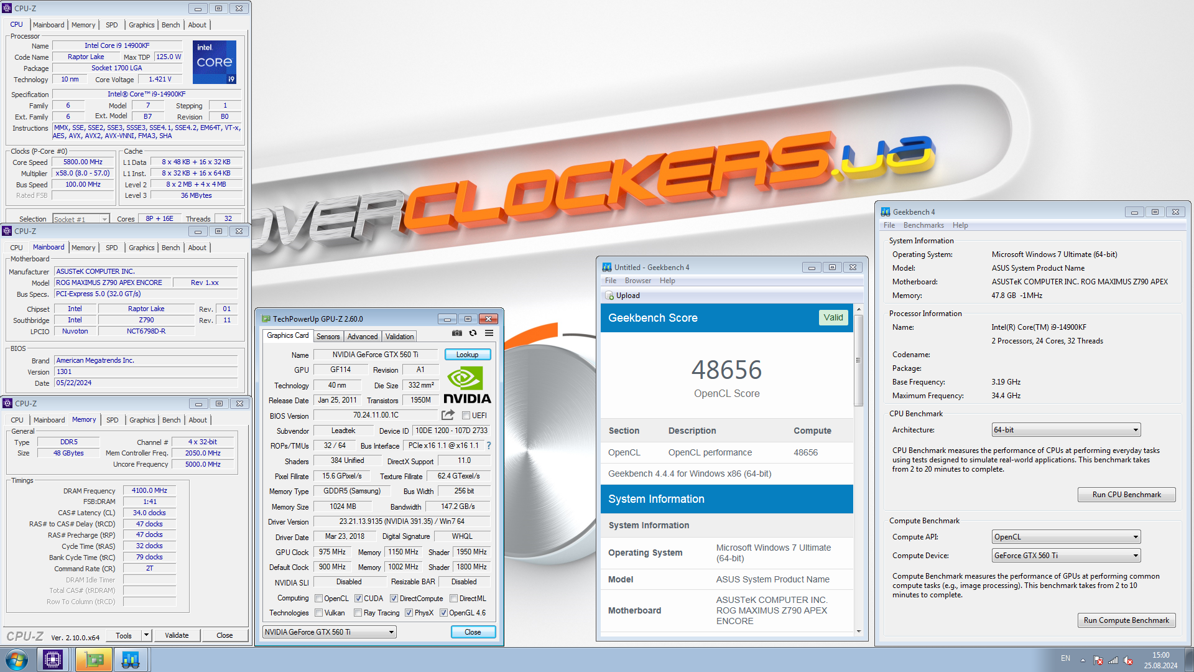Take a screenshot using the GPU-Z camera icon
The image size is (1194, 672).
pos(457,334)
